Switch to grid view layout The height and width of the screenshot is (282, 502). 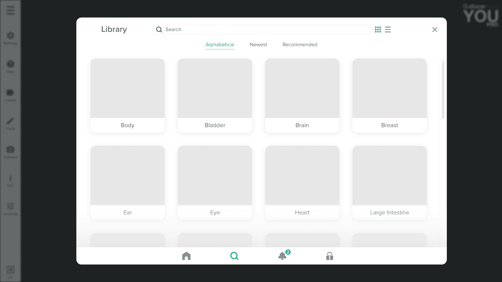tap(378, 30)
